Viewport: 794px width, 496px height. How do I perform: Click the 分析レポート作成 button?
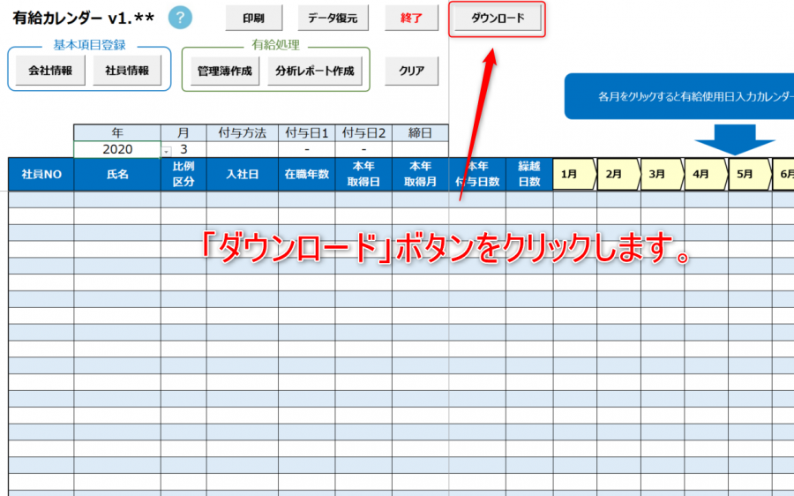pos(314,71)
